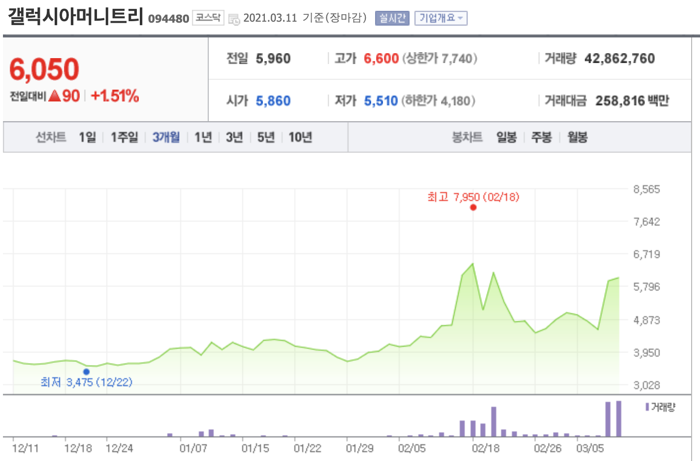Click the 하한가 4,180 lower limit text
The image size is (700, 461).
coord(438,101)
